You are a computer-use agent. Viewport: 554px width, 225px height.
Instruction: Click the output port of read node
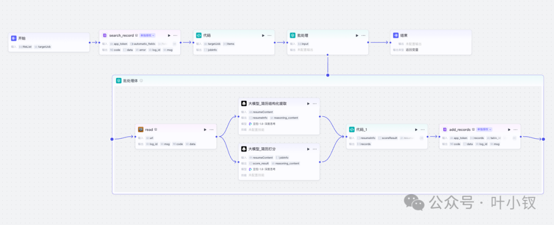(217, 136)
